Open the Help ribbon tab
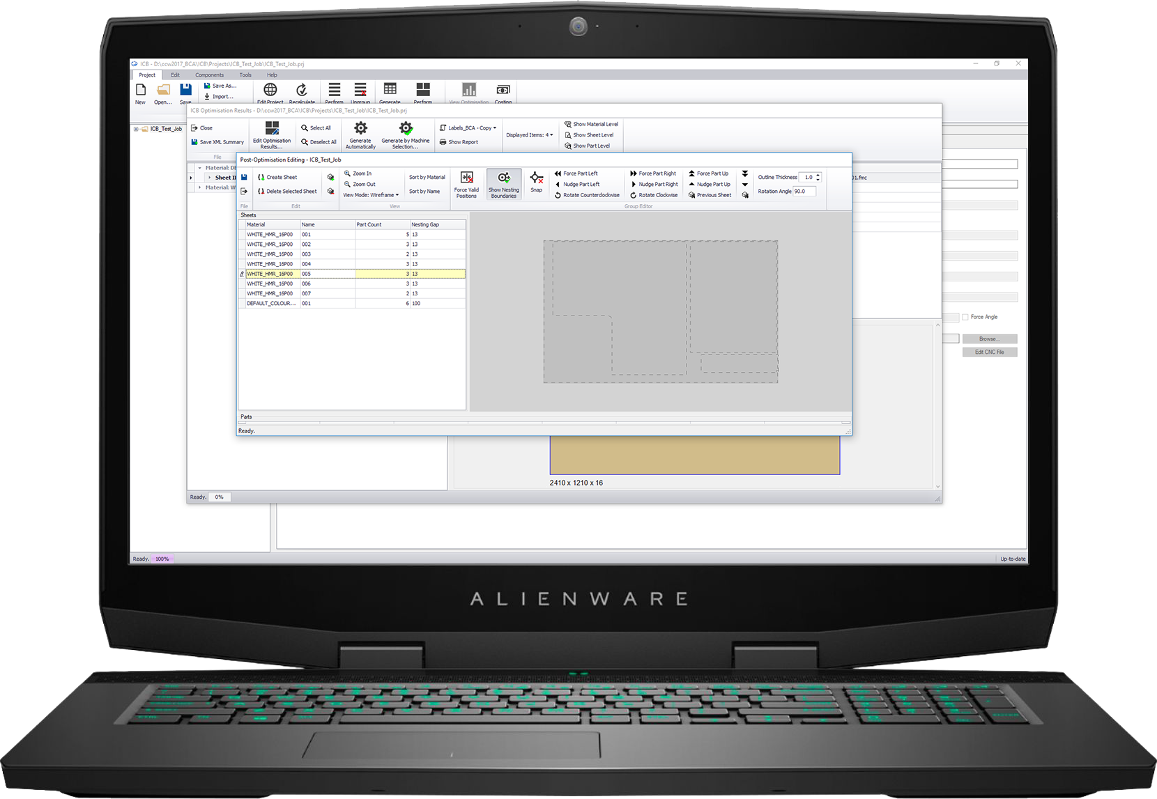 point(272,75)
